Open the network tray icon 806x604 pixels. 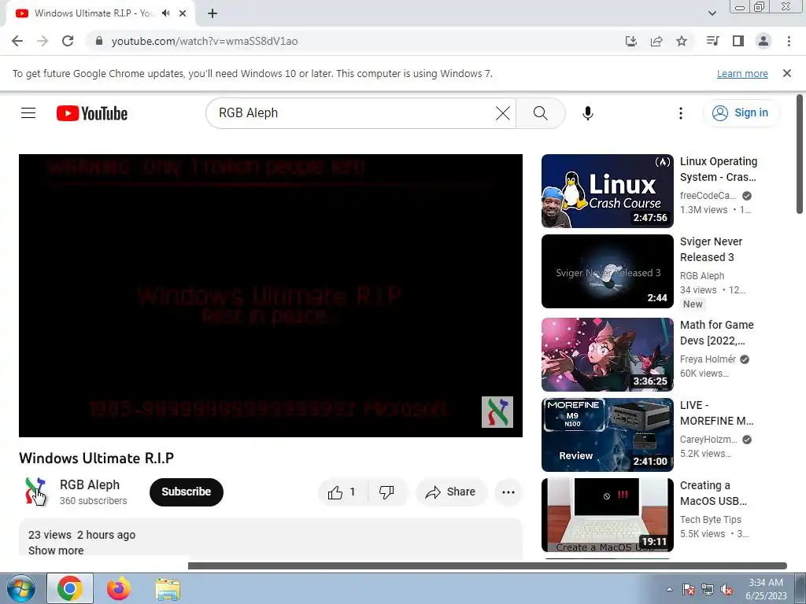coord(708,589)
